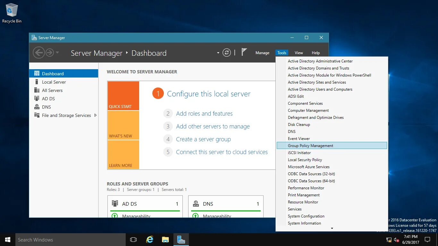Open the Manage menu
Image resolution: width=438 pixels, height=246 pixels.
pos(262,53)
